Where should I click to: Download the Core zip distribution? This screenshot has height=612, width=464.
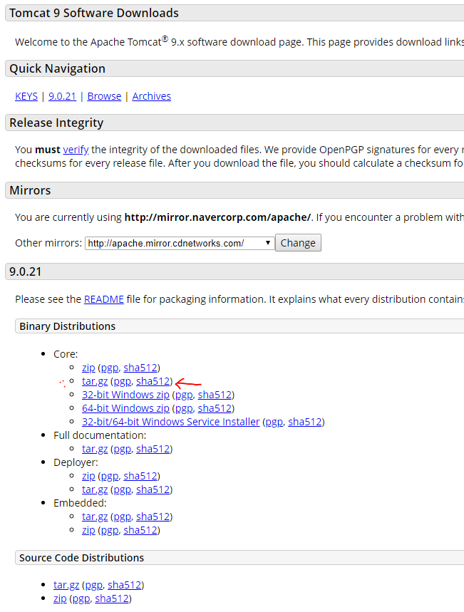[x=88, y=368]
